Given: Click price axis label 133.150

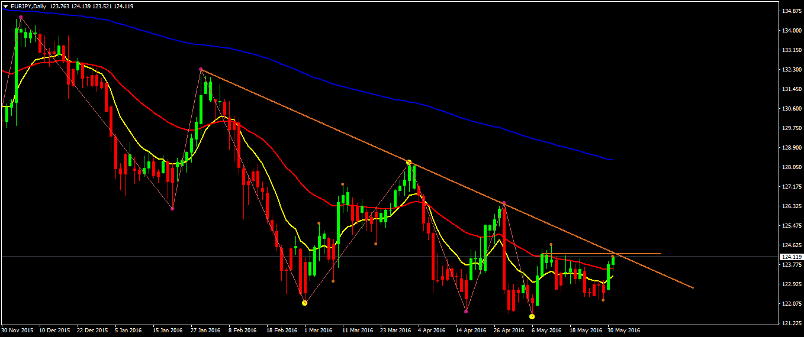Looking at the screenshot, I should (x=792, y=50).
